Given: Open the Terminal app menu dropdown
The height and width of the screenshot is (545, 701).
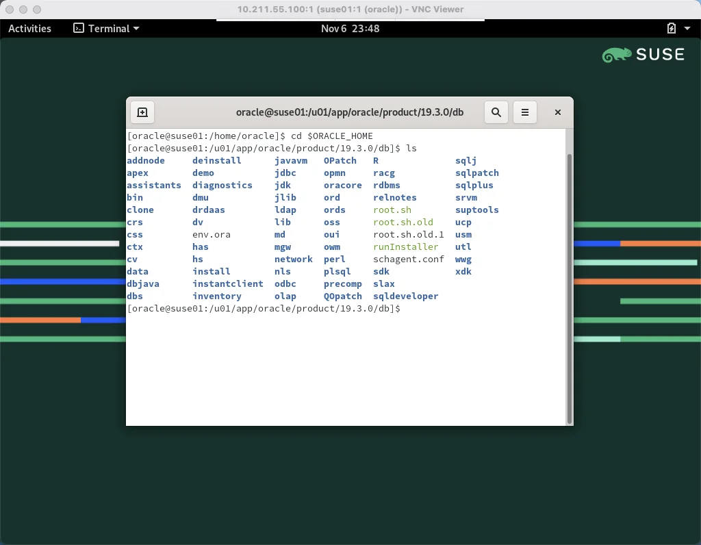Looking at the screenshot, I should [x=136, y=28].
